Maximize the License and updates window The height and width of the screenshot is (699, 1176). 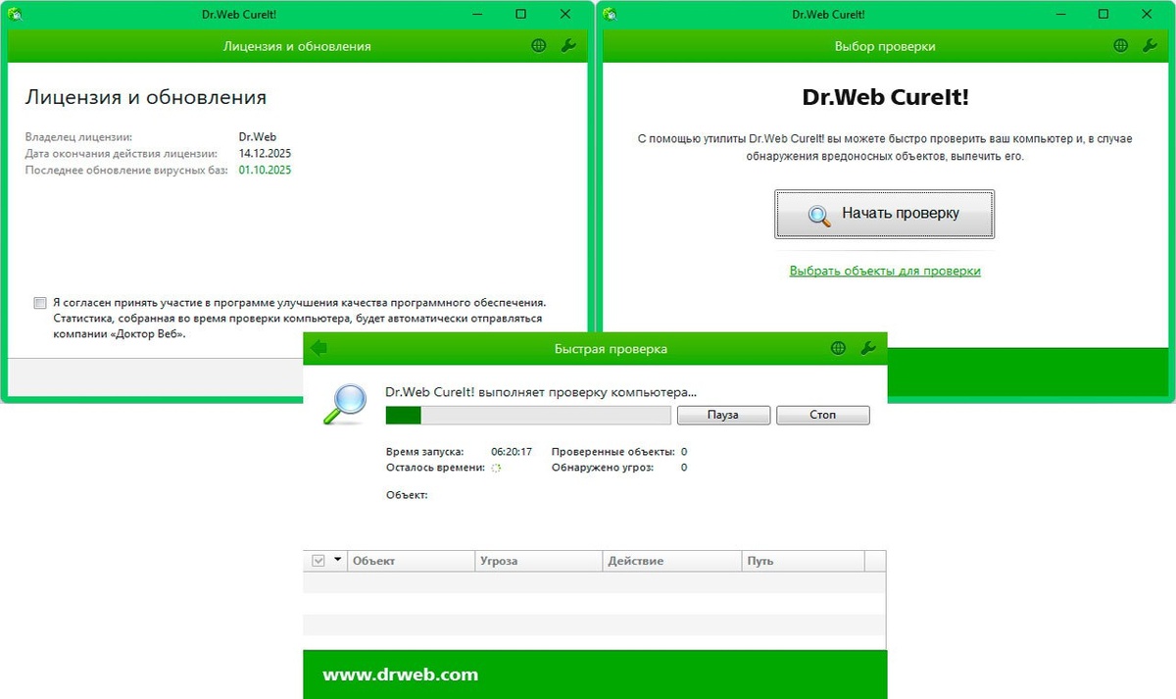(521, 14)
